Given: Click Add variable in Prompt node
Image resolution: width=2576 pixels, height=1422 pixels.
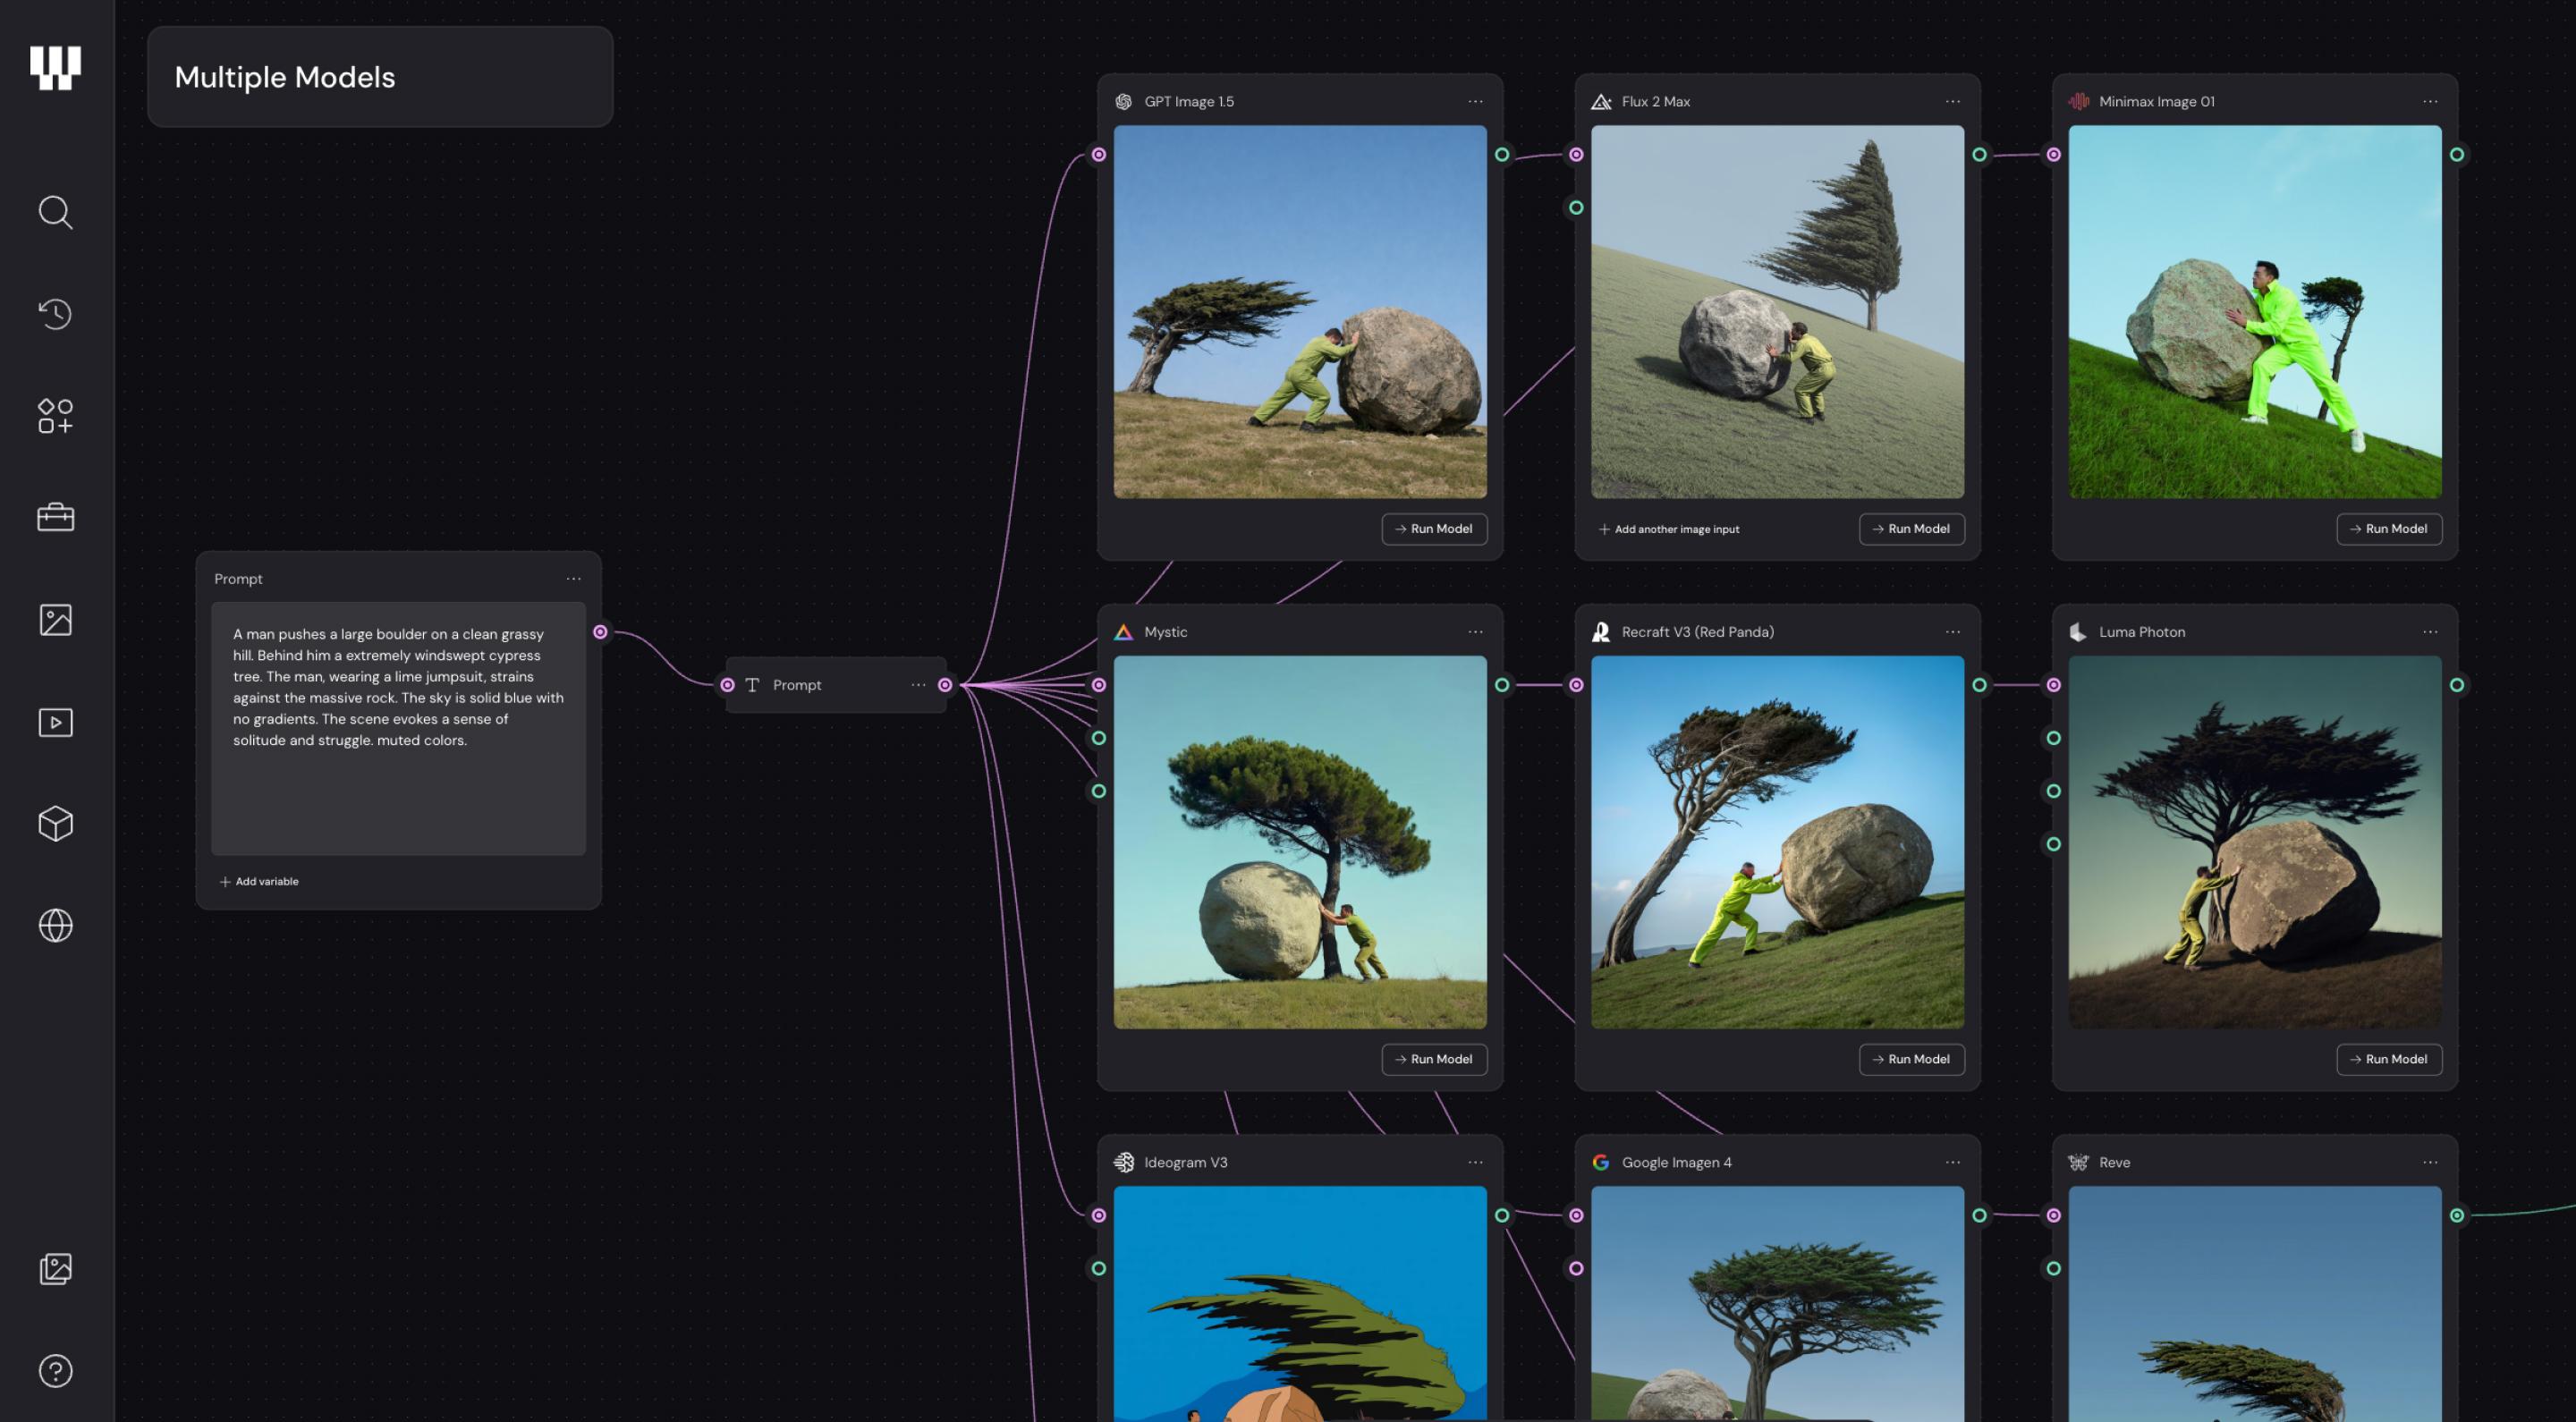Looking at the screenshot, I should tap(259, 881).
